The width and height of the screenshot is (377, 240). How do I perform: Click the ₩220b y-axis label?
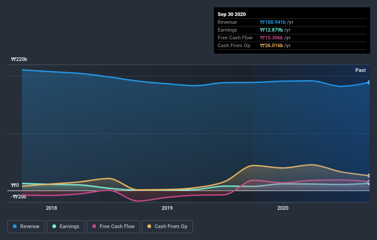19,59
